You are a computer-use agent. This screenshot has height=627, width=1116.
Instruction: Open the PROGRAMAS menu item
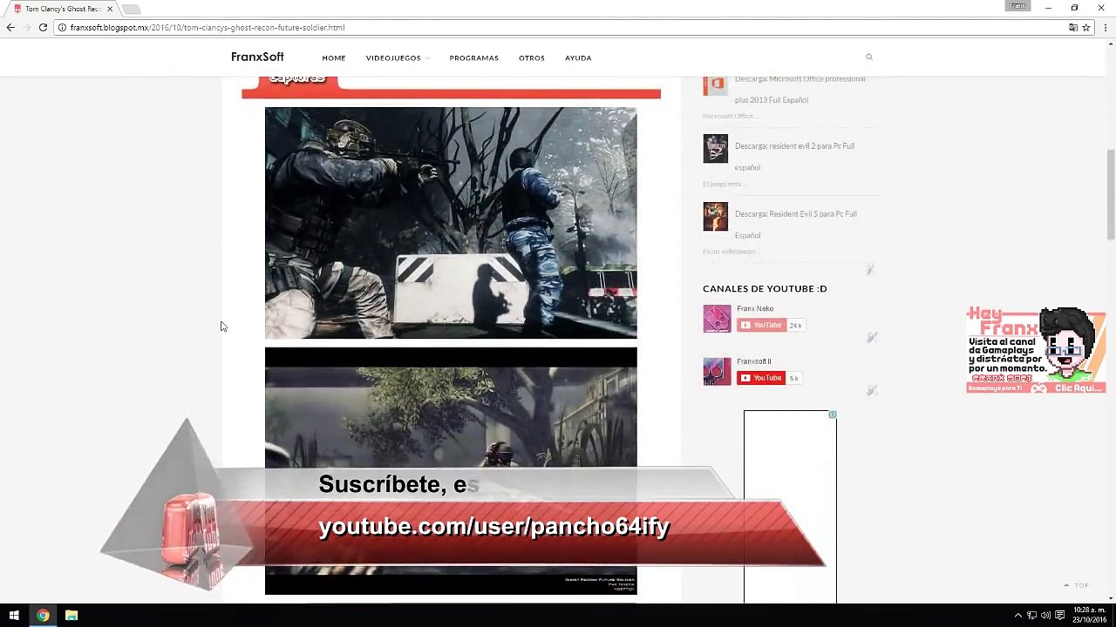point(473,58)
